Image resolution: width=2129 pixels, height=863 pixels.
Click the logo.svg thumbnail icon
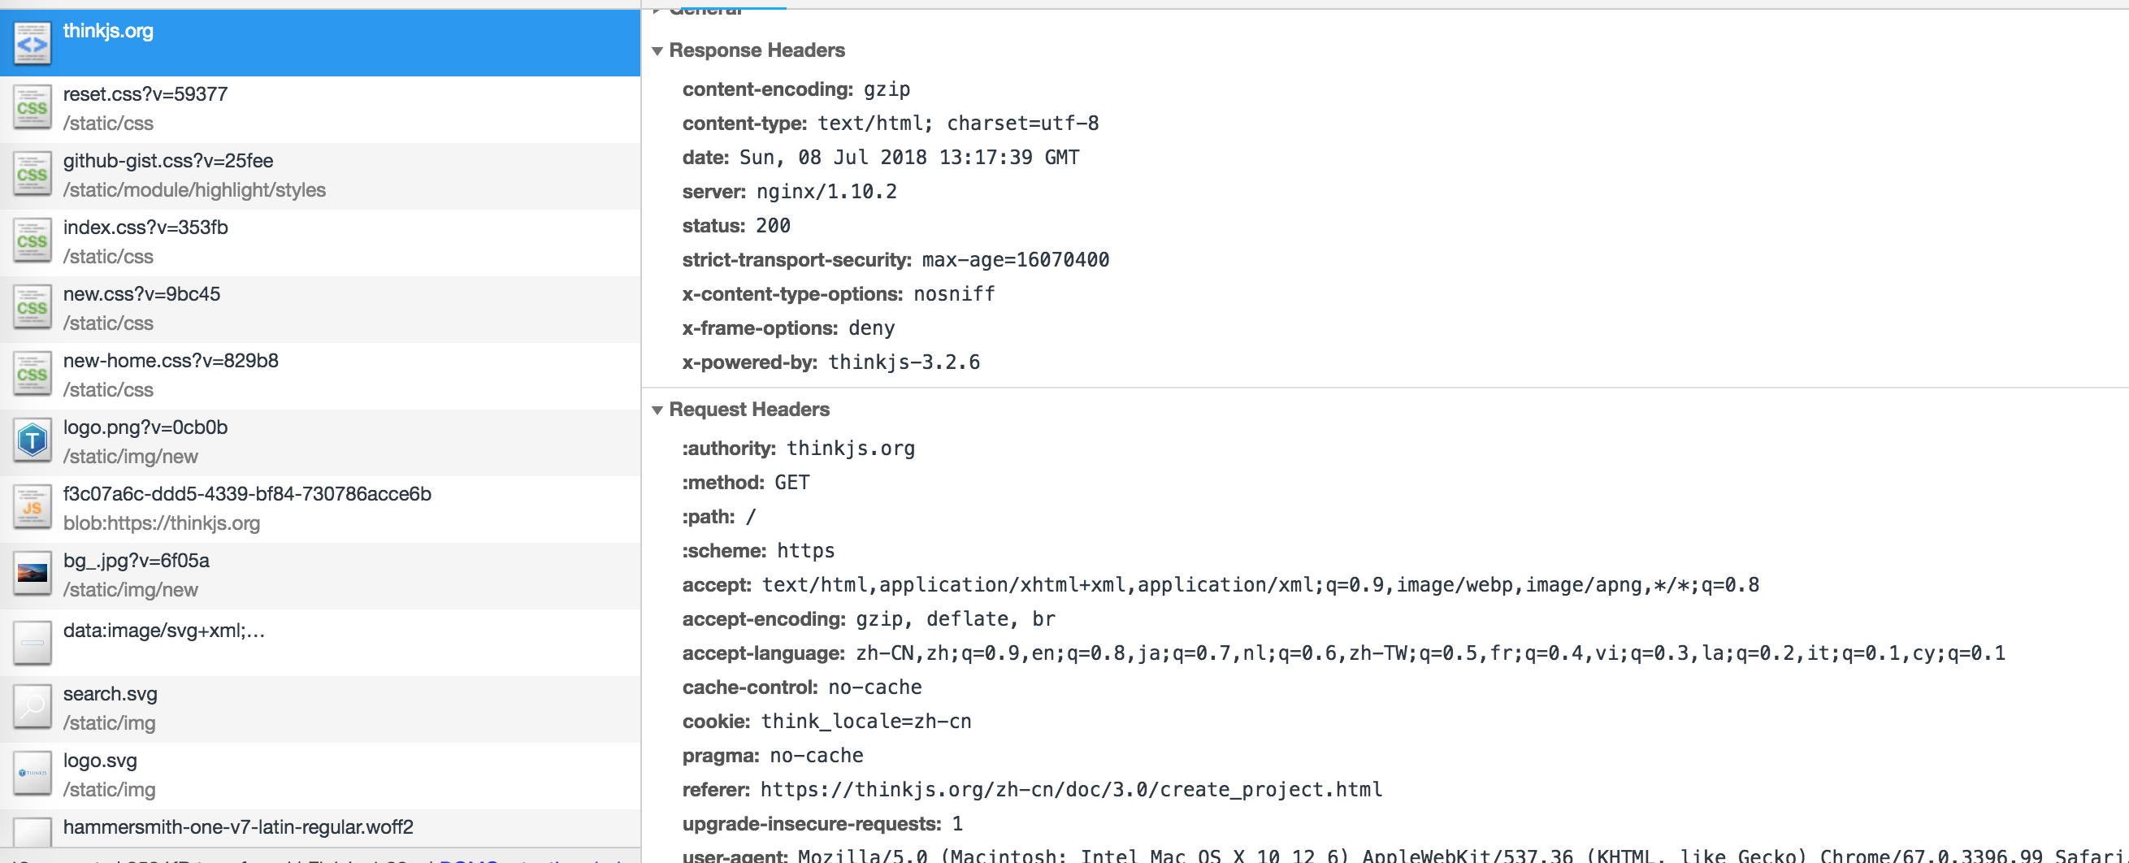pos(33,774)
